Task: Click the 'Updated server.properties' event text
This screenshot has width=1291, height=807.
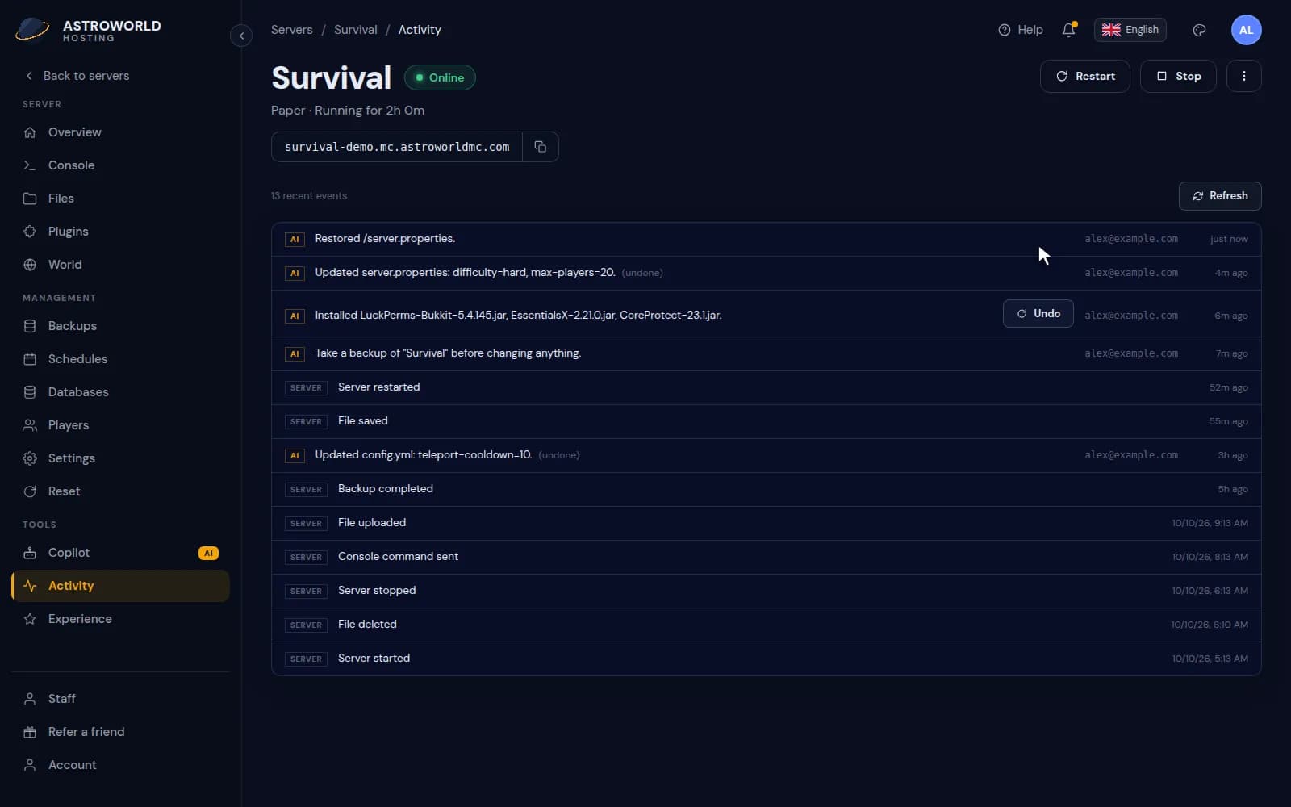Action: (x=465, y=273)
